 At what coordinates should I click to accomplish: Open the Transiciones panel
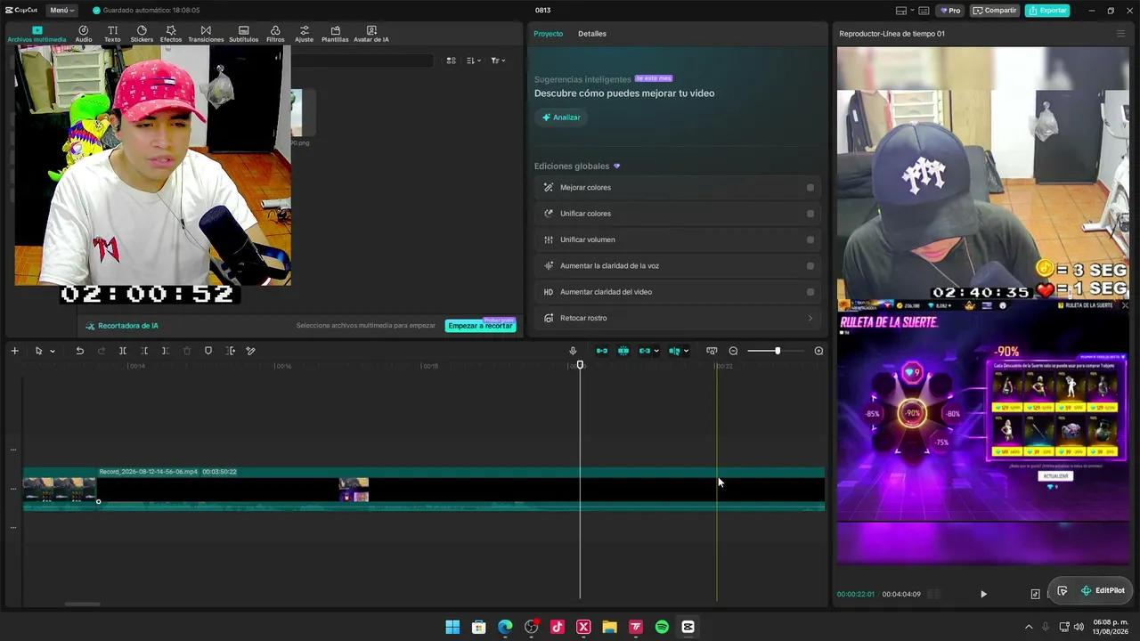tap(206, 34)
